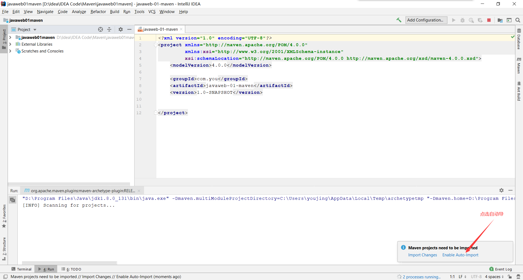This screenshot has width=523, height=280.
Task: Open the Favorites tool window
Action: (x=4, y=216)
